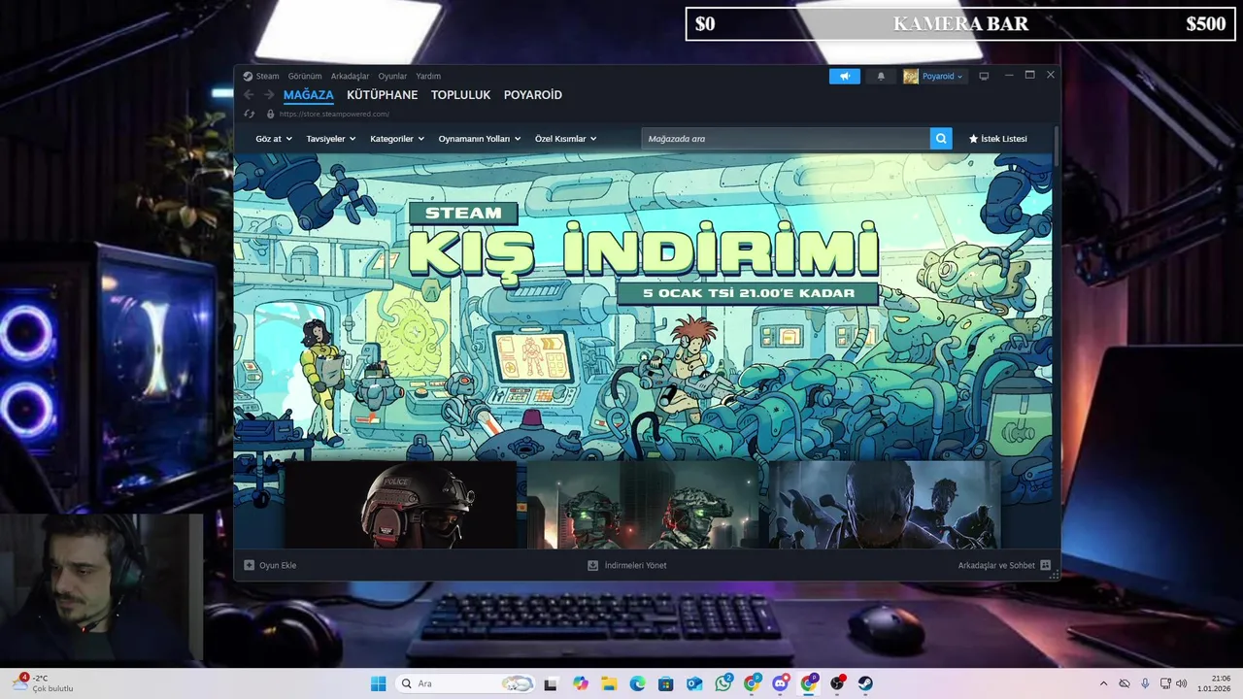The image size is (1243, 699).
Task: Open the Yardım menu
Action: 428,76
